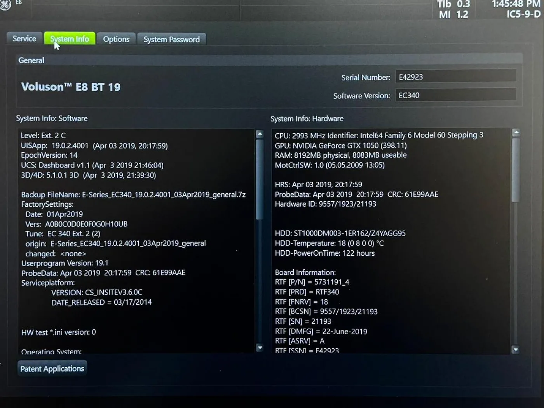Viewport: 544px width, 408px height.
Task: Click the 'RTF [P/N] = 5731191_4' line
Action: coord(312,282)
